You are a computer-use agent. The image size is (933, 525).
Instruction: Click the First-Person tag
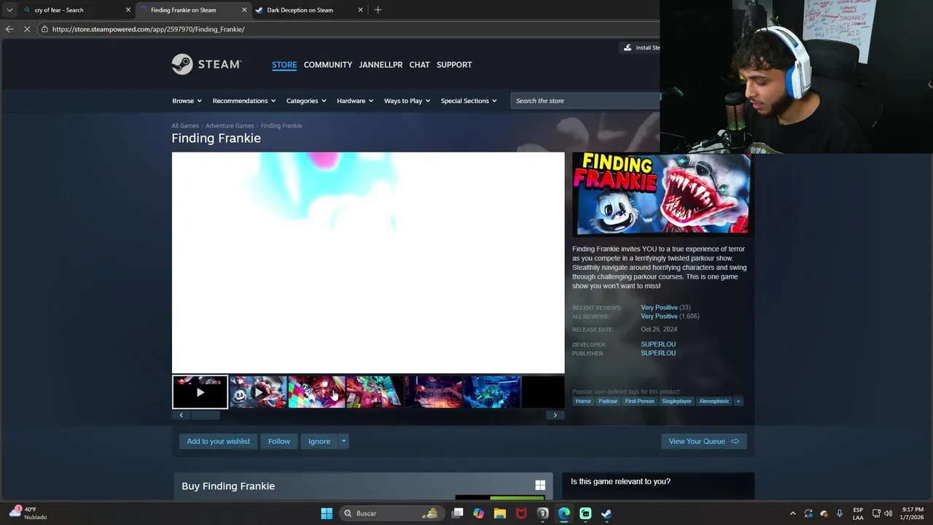[639, 401]
